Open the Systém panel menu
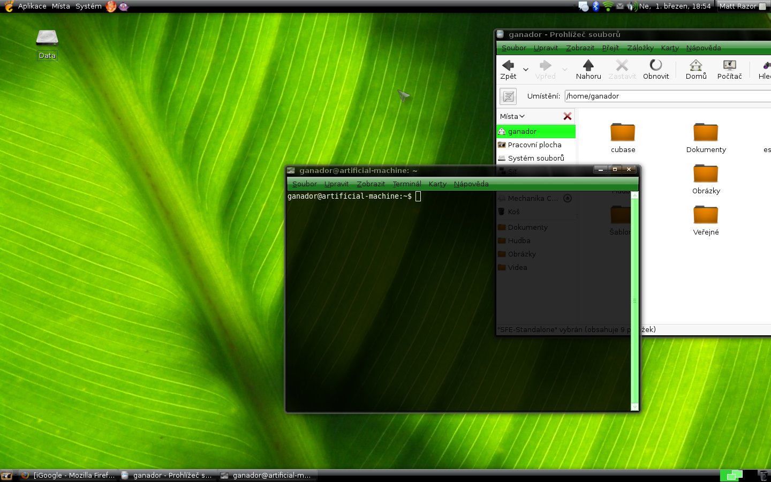Screen dimensions: 771x482 coord(88,6)
